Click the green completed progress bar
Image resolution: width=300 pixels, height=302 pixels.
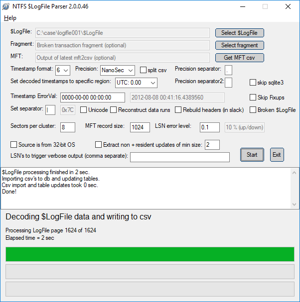pyautogui.click(x=150, y=254)
